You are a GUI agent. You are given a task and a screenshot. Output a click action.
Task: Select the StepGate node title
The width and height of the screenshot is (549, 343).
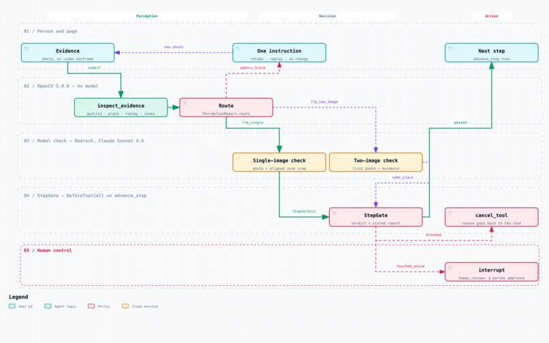[376, 215]
